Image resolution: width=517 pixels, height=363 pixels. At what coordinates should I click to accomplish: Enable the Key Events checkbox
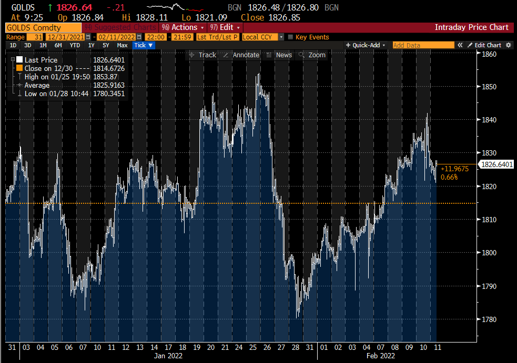290,37
